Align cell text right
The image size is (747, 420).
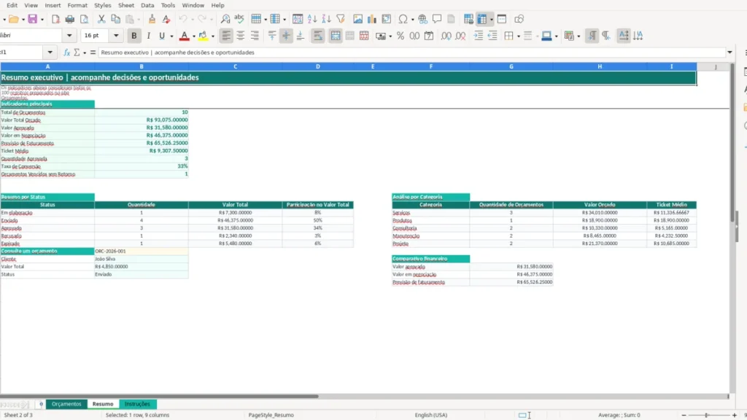255,36
